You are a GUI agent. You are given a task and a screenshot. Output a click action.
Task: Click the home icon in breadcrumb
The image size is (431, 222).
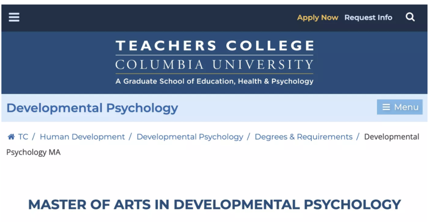(x=11, y=136)
